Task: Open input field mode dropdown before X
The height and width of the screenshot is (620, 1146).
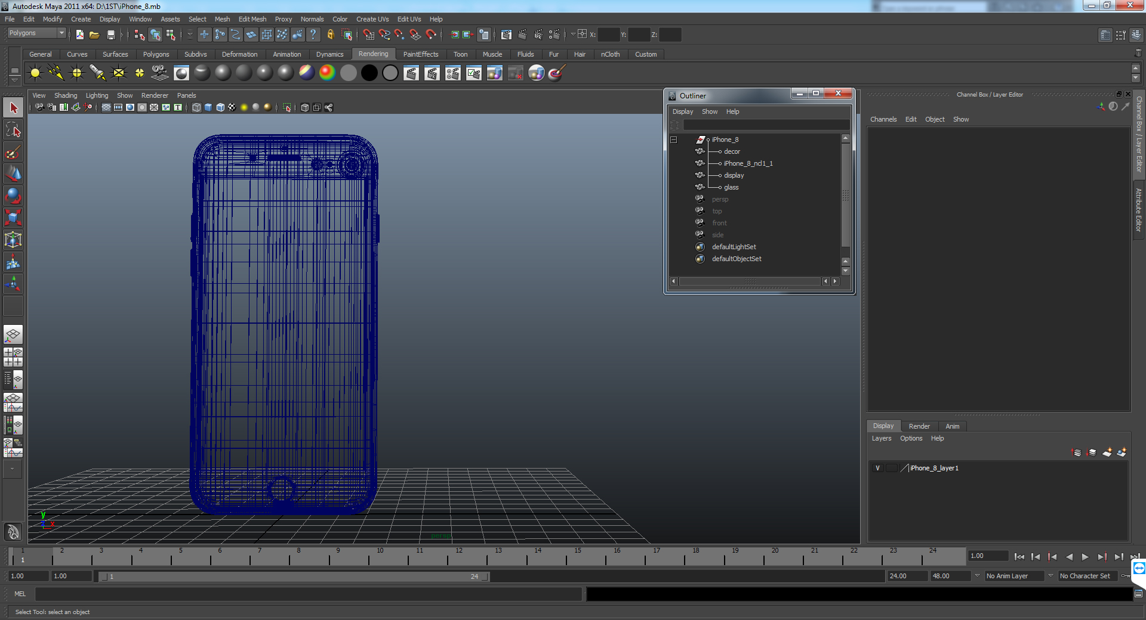Action: point(572,35)
